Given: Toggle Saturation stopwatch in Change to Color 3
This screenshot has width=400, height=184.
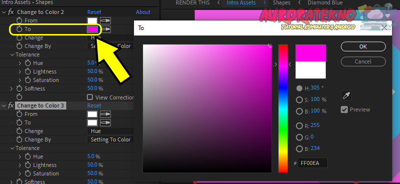Looking at the screenshot, I should pos(28,173).
